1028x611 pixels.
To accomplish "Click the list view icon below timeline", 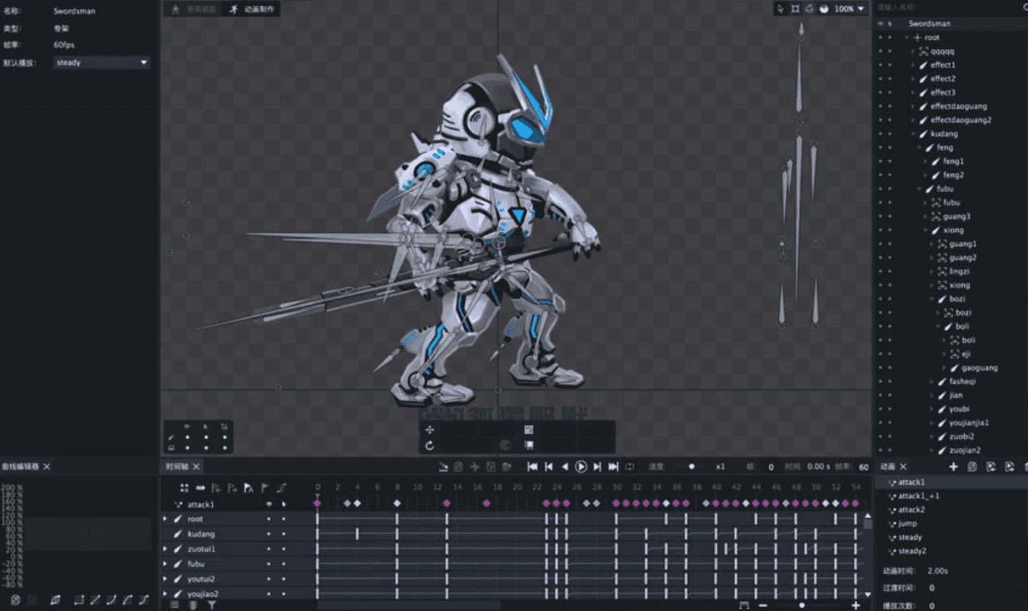I will point(175,605).
